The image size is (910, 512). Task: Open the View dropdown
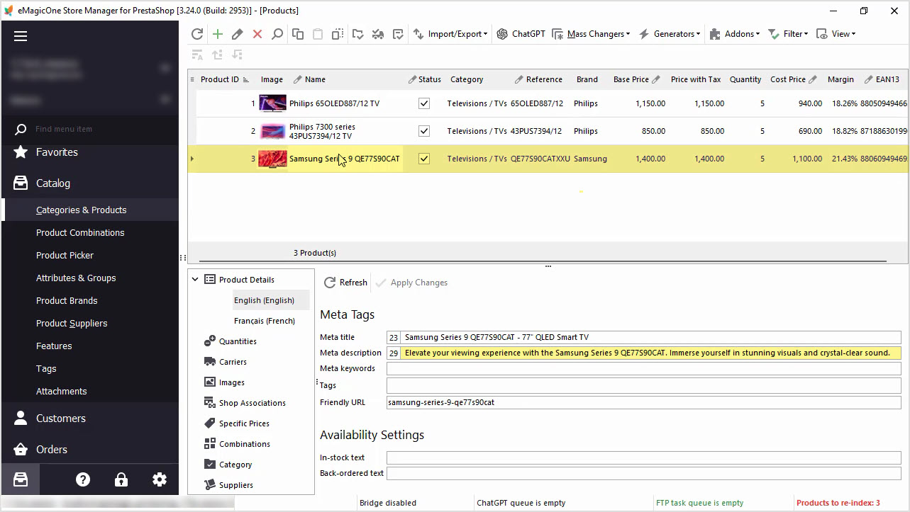836,34
